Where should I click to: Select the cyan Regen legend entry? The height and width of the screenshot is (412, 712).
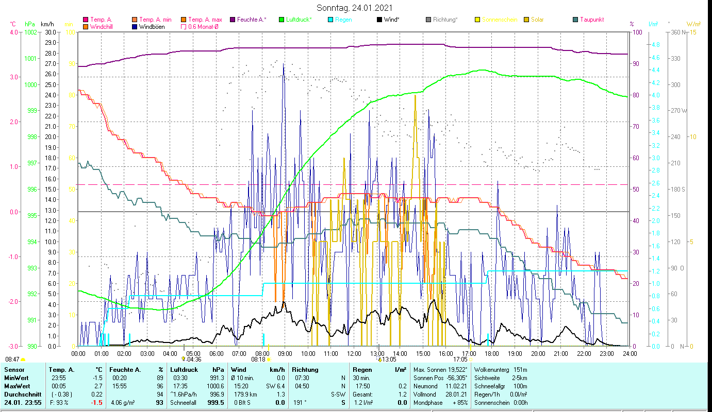[x=340, y=20]
